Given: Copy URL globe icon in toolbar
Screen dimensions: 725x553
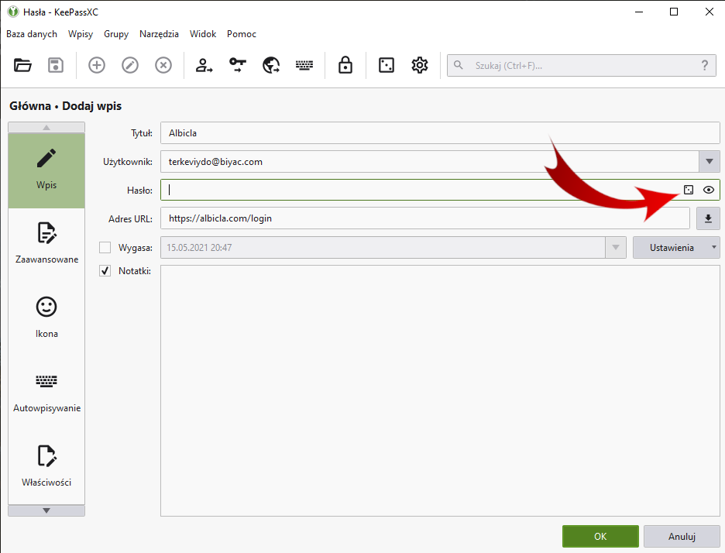Looking at the screenshot, I should point(271,65).
